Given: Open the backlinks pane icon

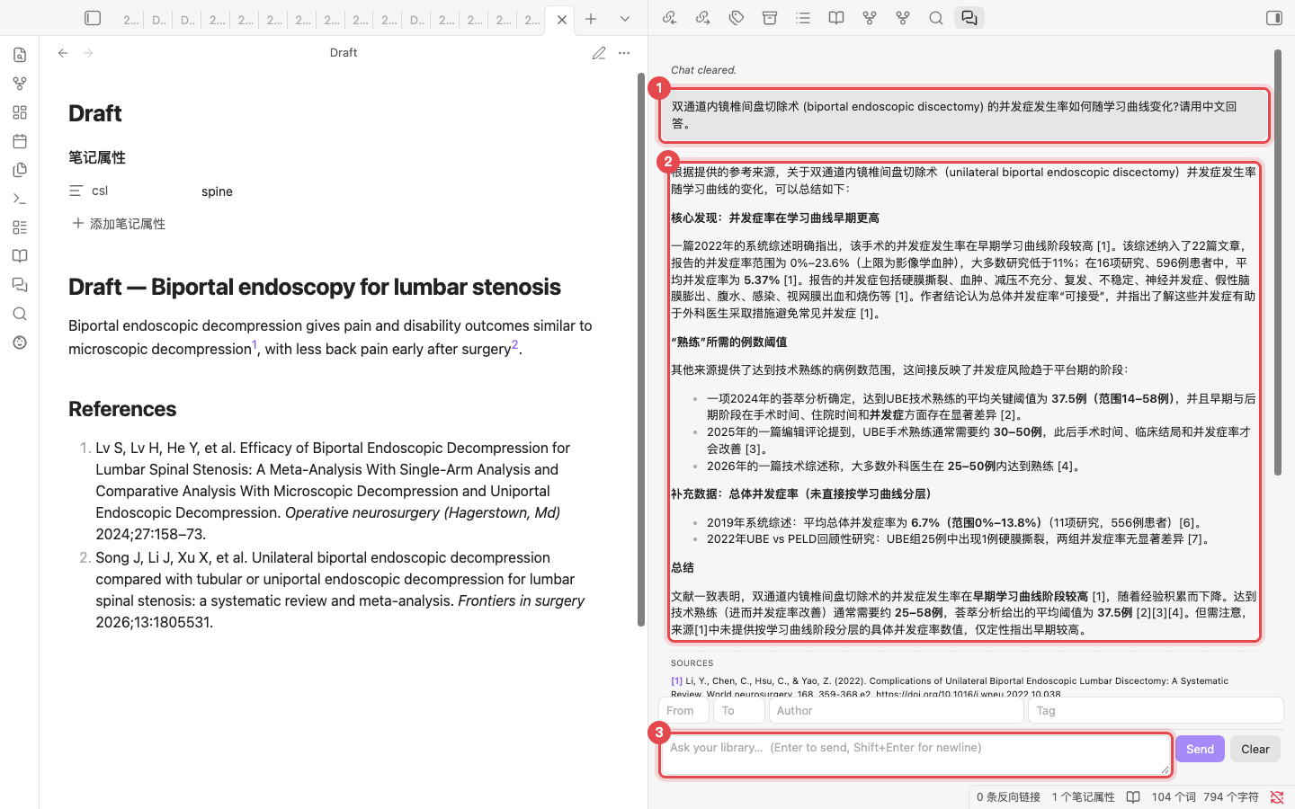Looking at the screenshot, I should 669,18.
